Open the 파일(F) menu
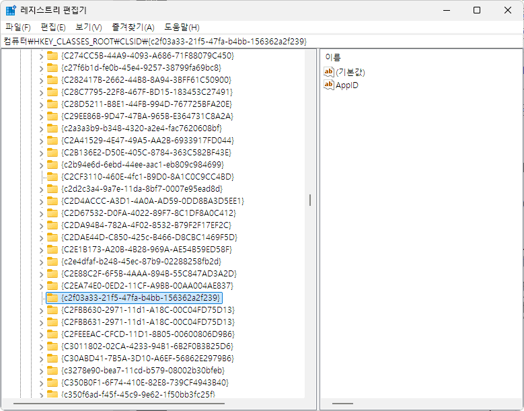Screen dimensions: 524x411 (x=18, y=28)
